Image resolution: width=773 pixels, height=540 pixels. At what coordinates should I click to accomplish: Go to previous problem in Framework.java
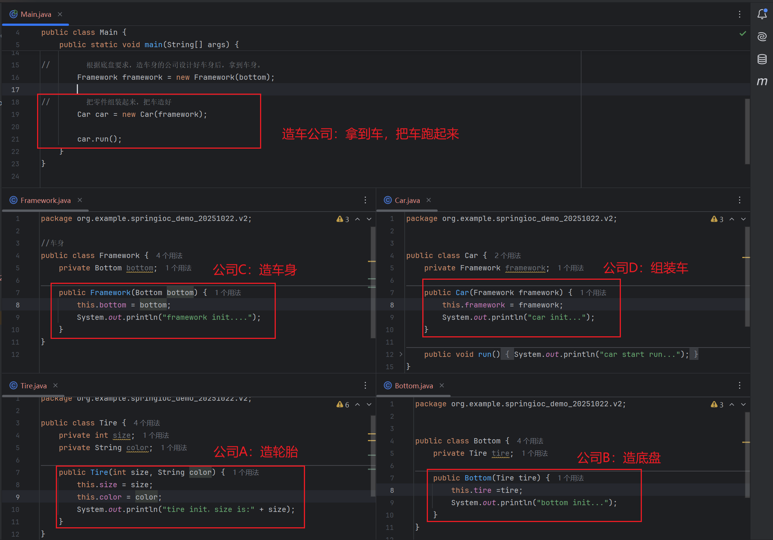coord(357,219)
